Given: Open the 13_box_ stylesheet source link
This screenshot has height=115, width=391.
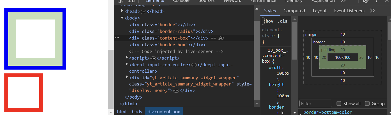Looking at the screenshot, I should click(x=278, y=50).
